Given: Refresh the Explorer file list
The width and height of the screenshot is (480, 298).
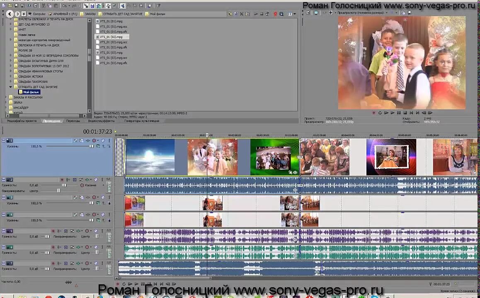Looking at the screenshot, I should click(x=236, y=14).
